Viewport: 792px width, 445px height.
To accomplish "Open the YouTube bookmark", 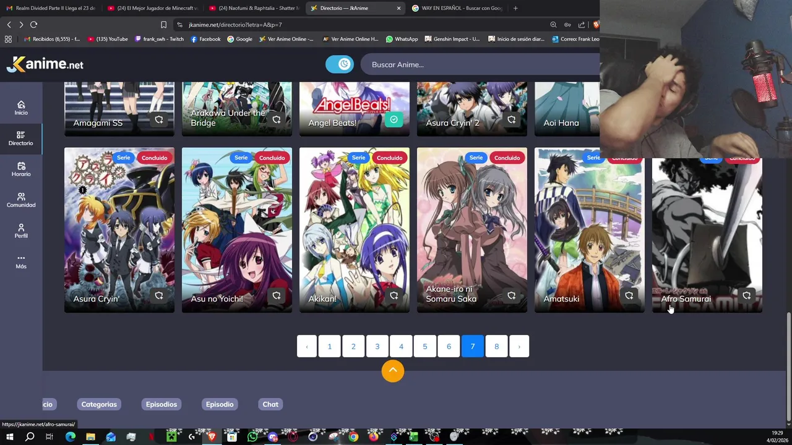I will [x=108, y=39].
